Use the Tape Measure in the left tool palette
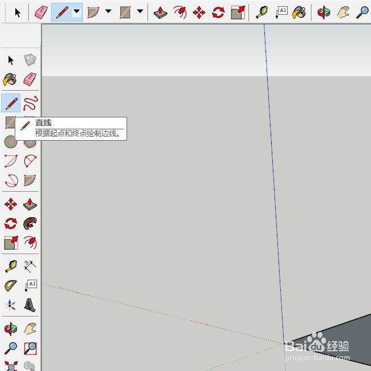 [11, 267]
